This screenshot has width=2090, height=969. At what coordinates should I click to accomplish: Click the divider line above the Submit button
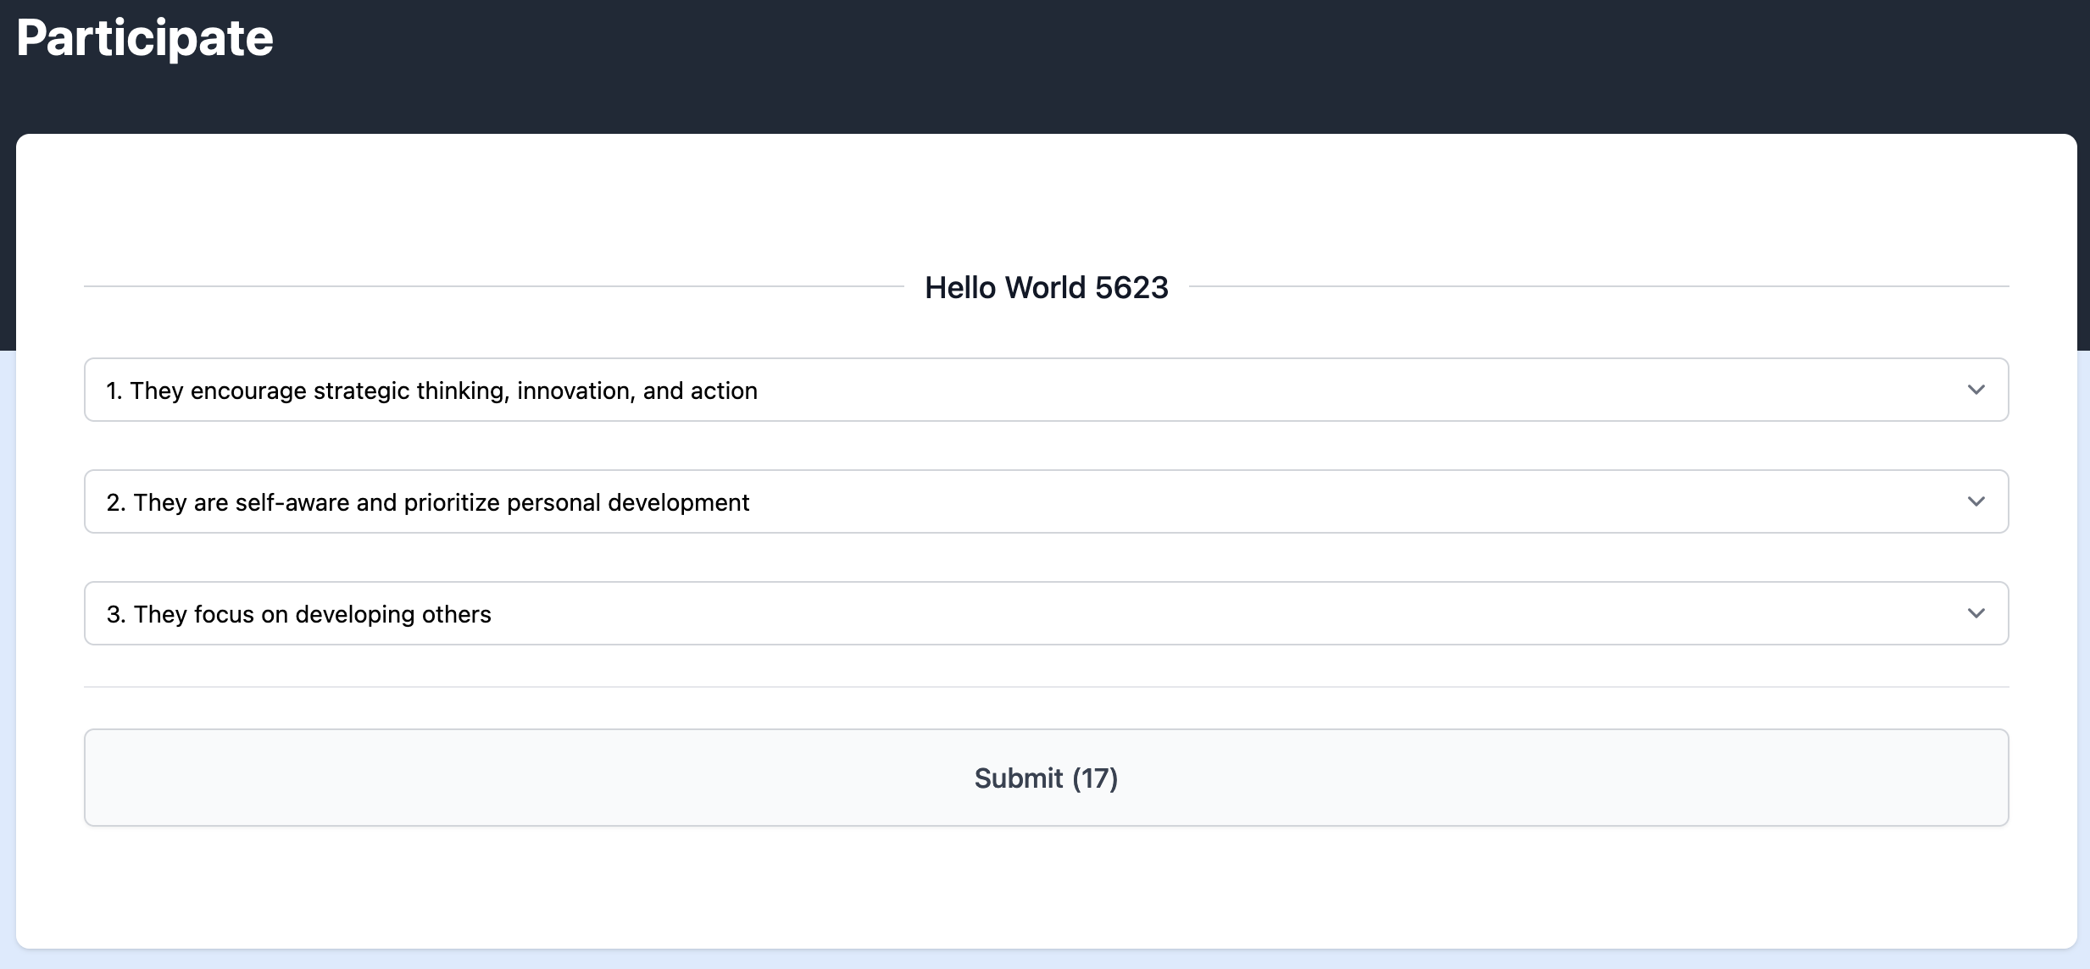(1045, 687)
